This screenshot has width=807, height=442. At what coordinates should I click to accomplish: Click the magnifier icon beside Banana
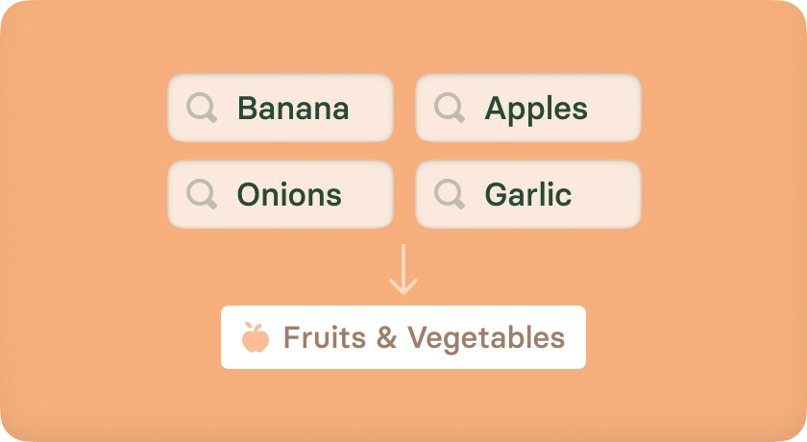[x=201, y=108]
